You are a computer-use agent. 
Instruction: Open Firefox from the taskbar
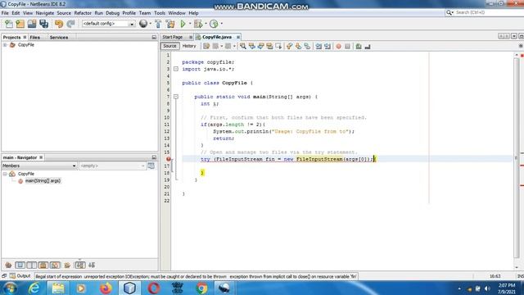106,288
